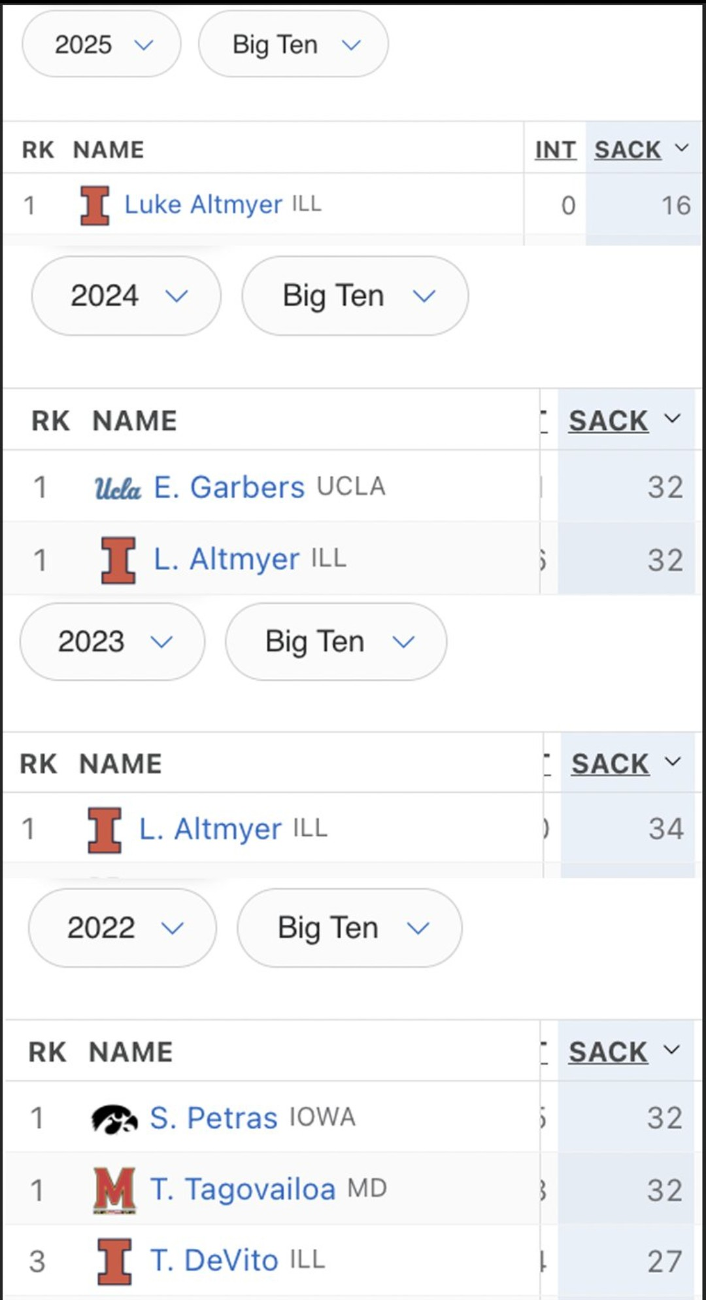Open the Big Ten conference dropdown beside 2022
The height and width of the screenshot is (1300, 706).
(x=350, y=928)
